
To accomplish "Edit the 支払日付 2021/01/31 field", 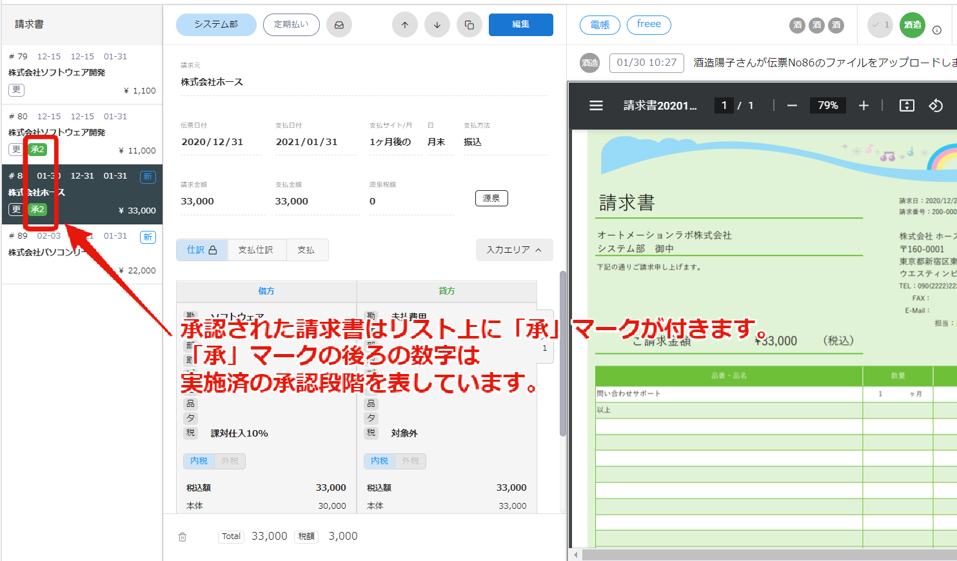I will coord(315,142).
